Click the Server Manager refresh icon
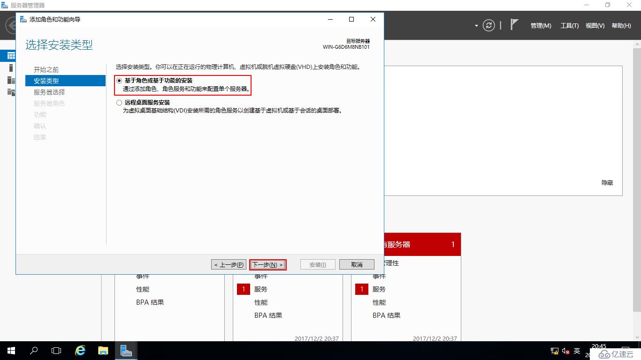 click(x=489, y=25)
